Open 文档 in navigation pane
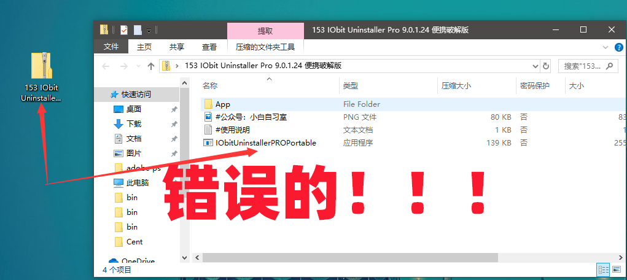 coord(133,139)
